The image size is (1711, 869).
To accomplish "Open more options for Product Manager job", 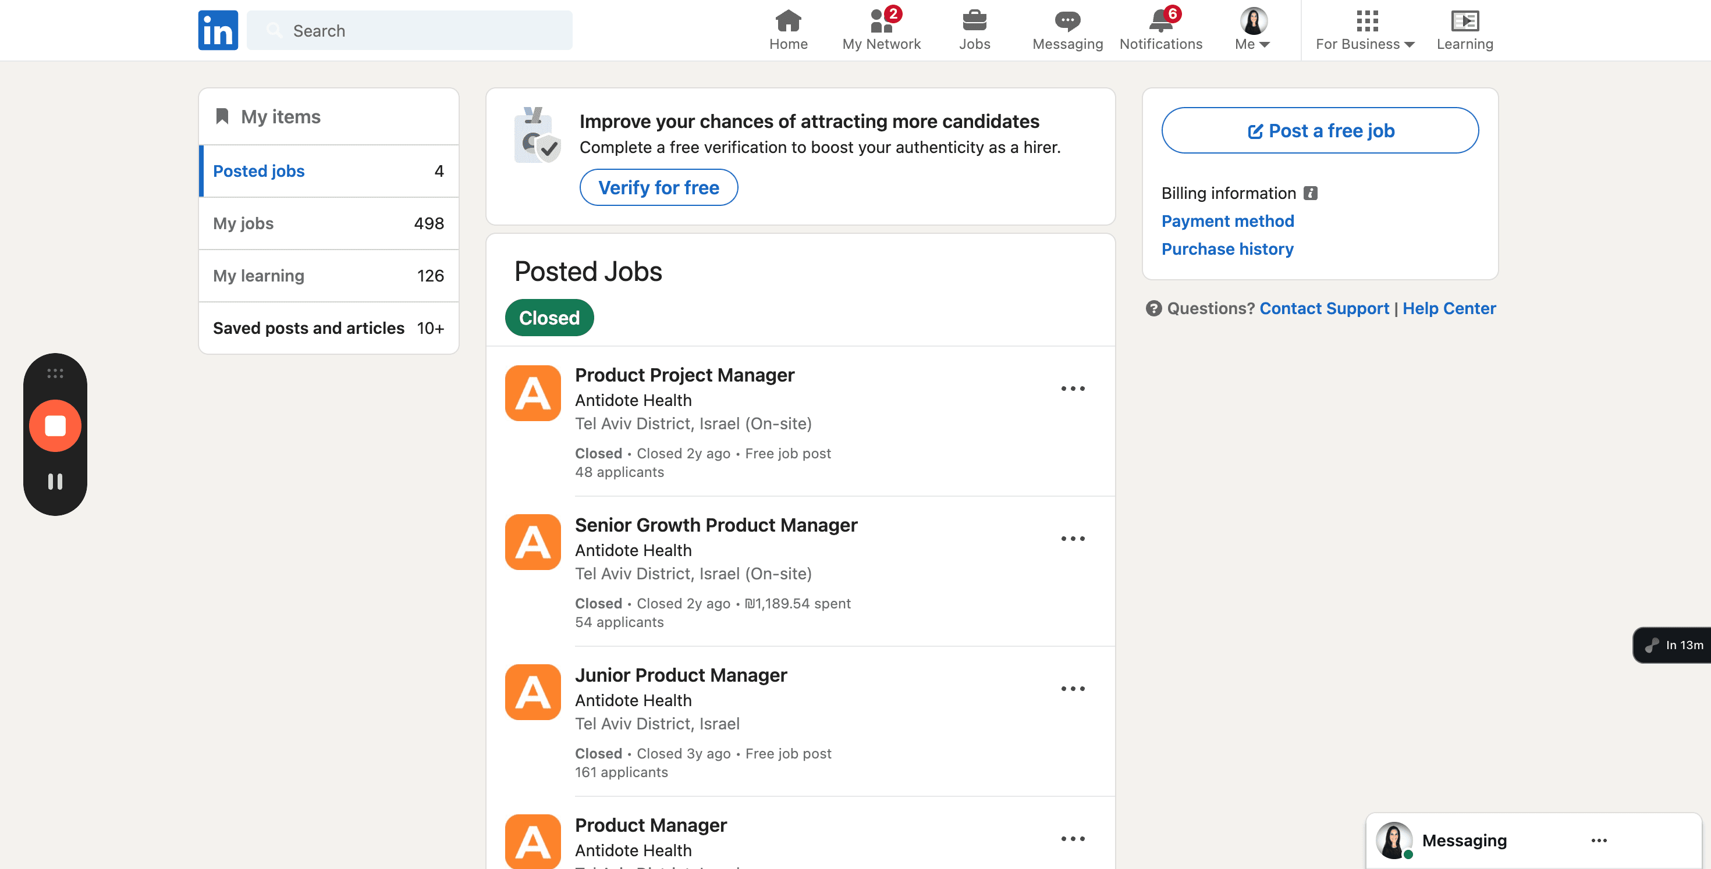I will tap(1073, 838).
